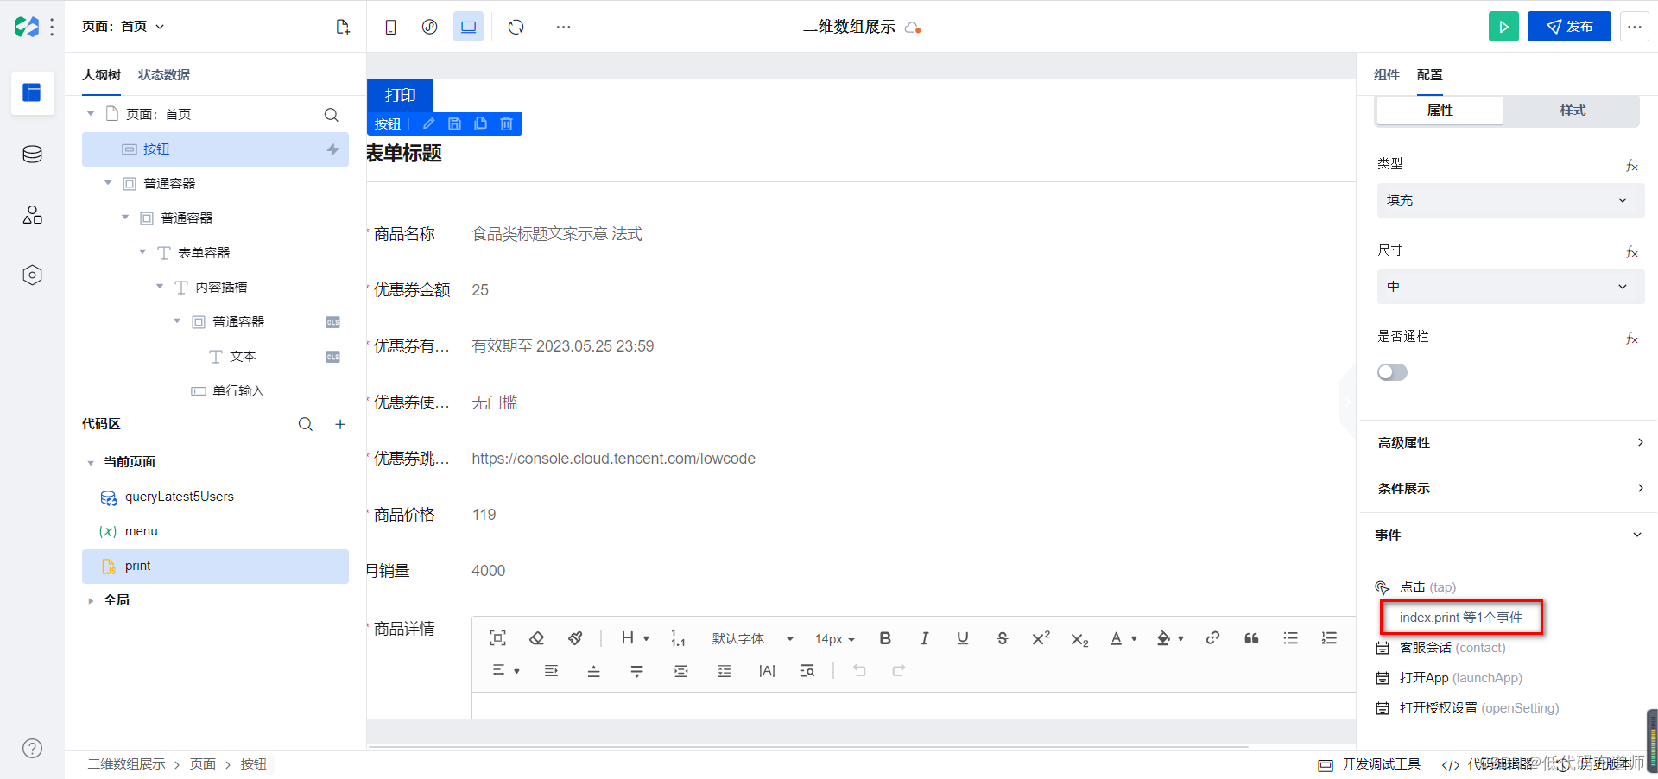Open the background fill color picker
The height and width of the screenshot is (779, 1658).
pyautogui.click(x=1169, y=638)
